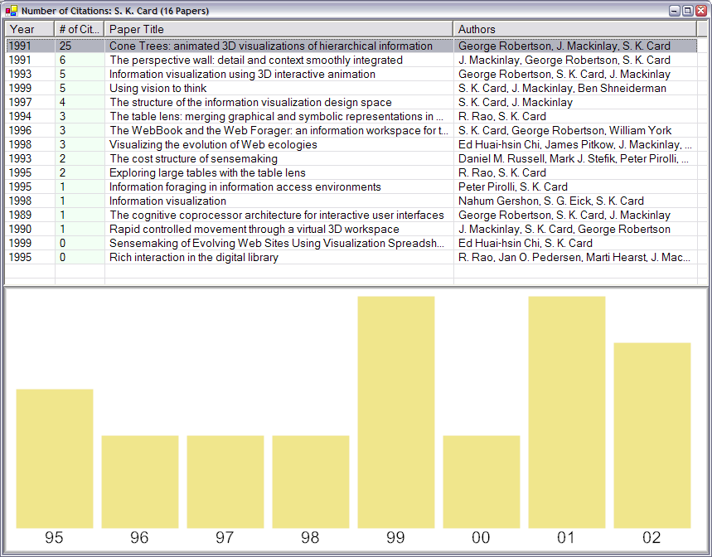712x557 pixels.
Task: Click the bar for year 96
Action: pyautogui.click(x=140, y=482)
